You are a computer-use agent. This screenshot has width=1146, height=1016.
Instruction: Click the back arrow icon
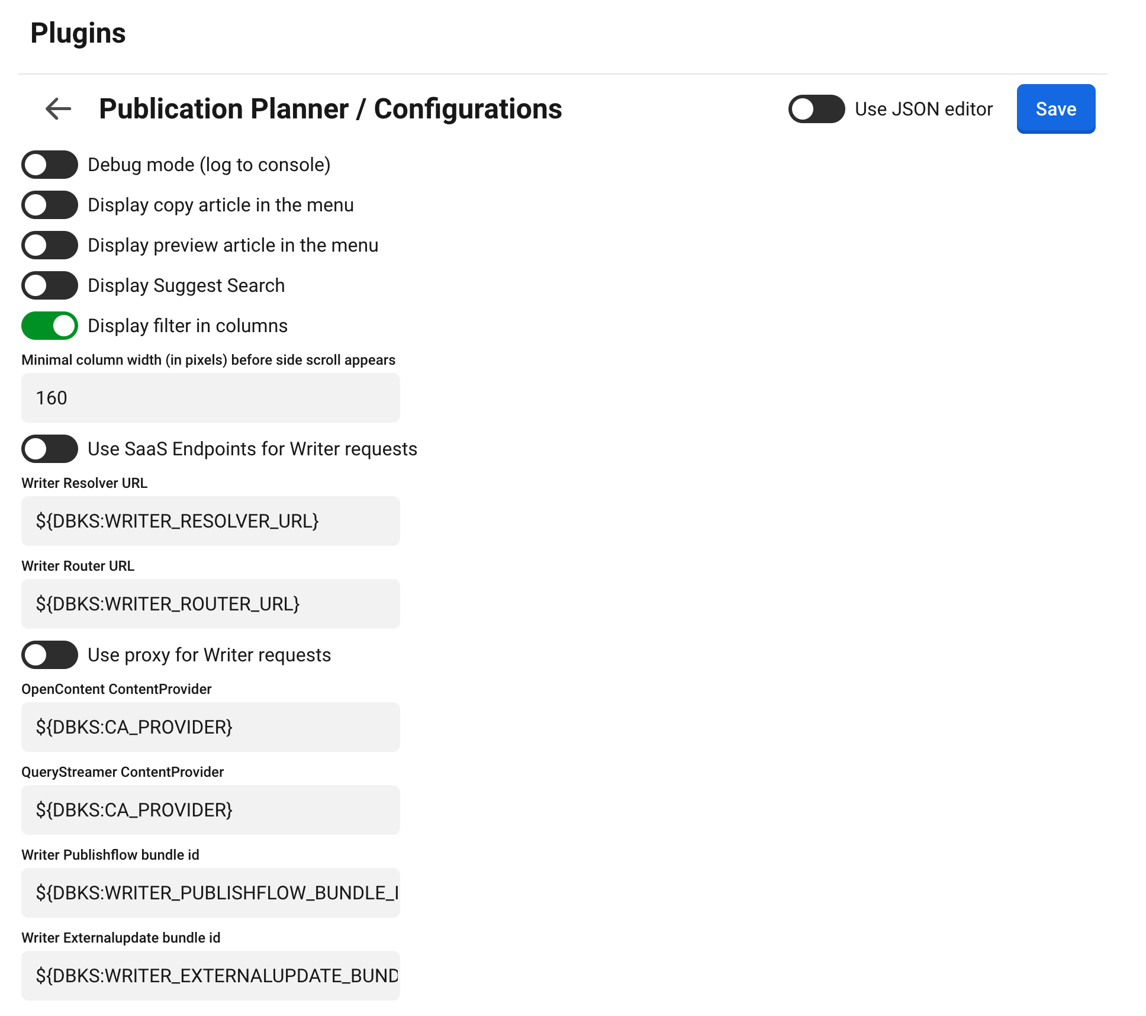[x=58, y=109]
